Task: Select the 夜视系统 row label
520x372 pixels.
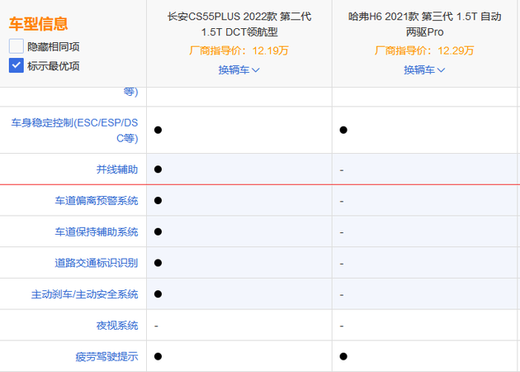Action: 116,325
